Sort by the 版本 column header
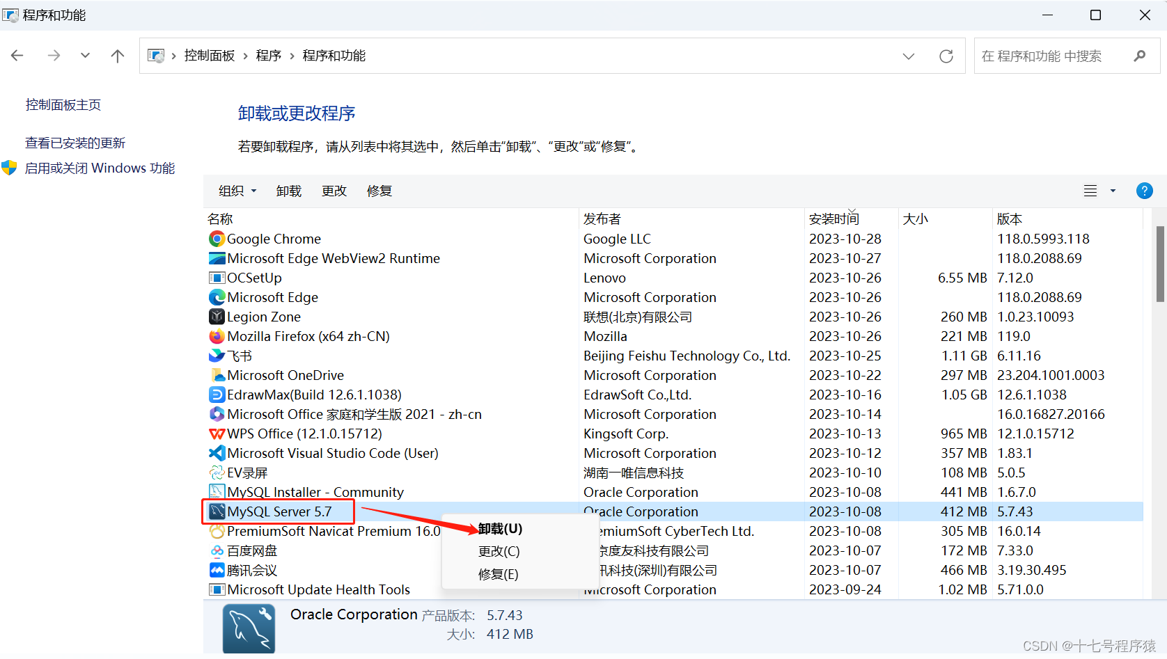The height and width of the screenshot is (659, 1167). coord(1068,219)
